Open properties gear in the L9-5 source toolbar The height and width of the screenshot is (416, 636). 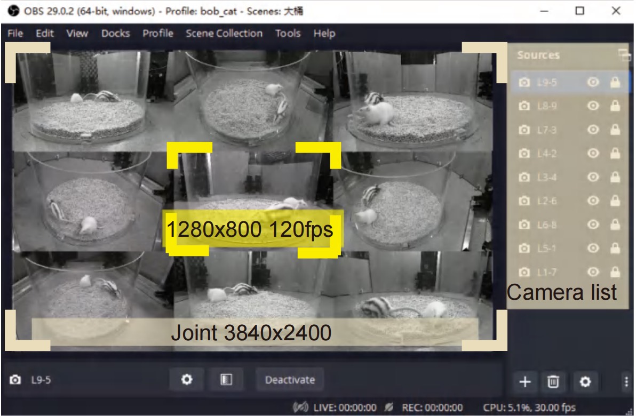coord(186,380)
